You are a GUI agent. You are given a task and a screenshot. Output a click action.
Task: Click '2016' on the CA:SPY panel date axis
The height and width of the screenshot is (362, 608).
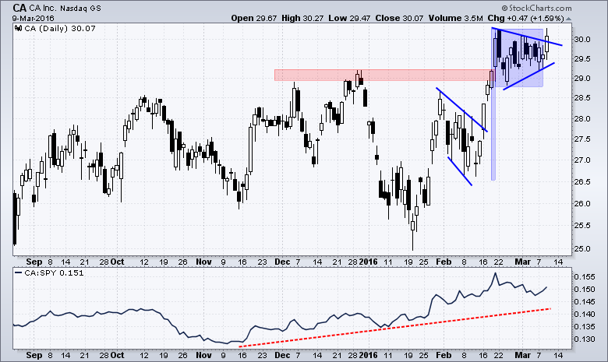pyautogui.click(x=368, y=356)
